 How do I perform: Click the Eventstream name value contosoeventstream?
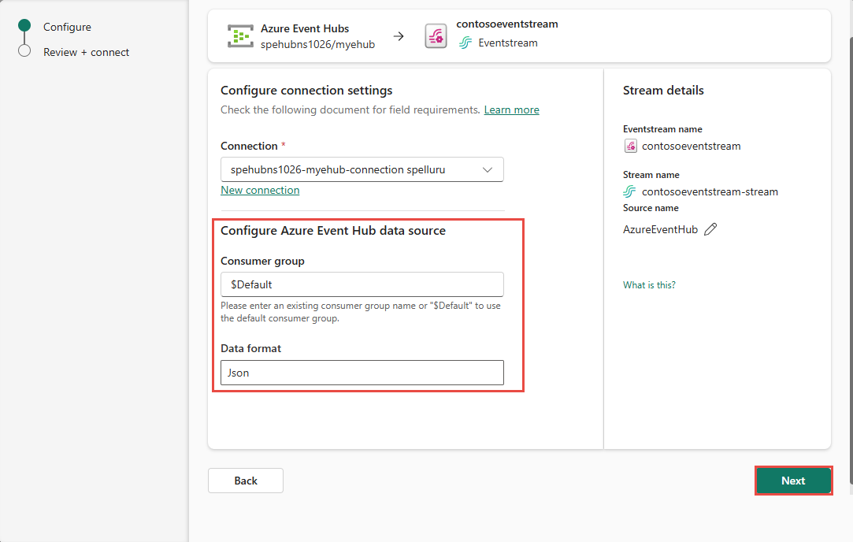coord(691,146)
